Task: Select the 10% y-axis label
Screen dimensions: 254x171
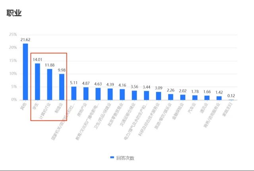Action: tap(13, 74)
